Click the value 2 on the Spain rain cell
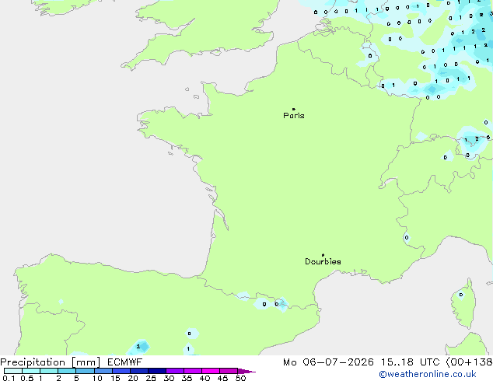The height and width of the screenshot is (381, 493). [x=138, y=347]
